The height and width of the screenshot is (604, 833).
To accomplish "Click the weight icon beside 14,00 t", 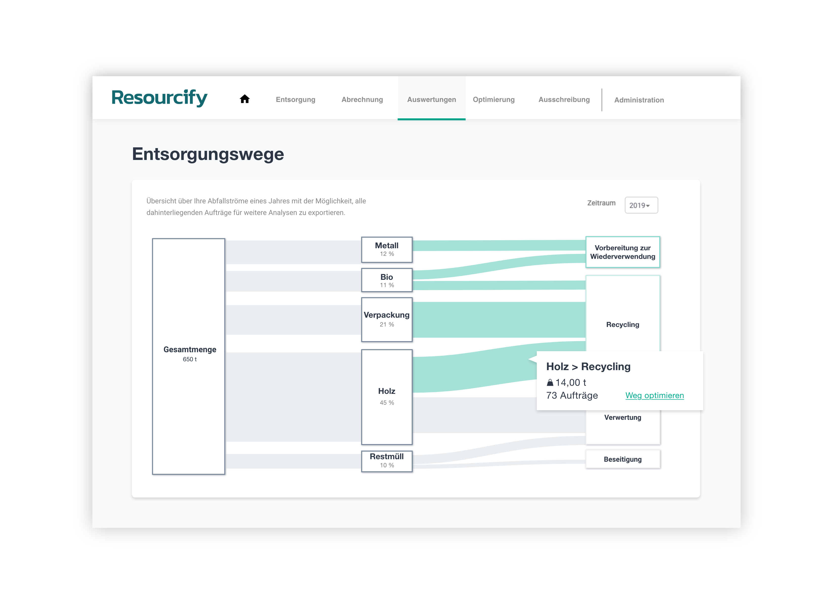I will 550,383.
